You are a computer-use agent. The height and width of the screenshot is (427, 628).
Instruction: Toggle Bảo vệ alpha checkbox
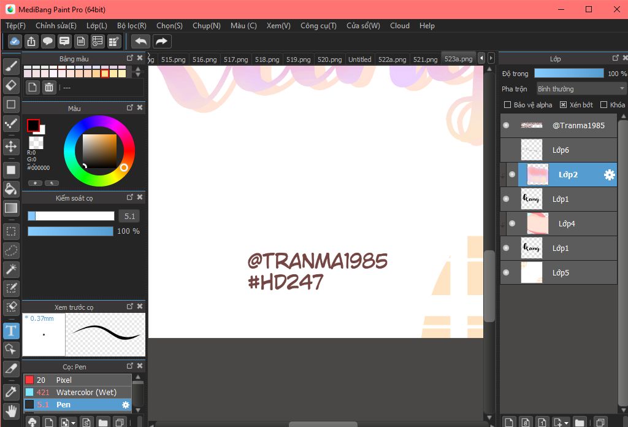(x=507, y=104)
